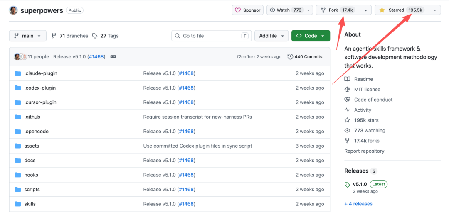The width and height of the screenshot is (449, 212).
Task: View the 71 Branches link
Action: (70, 36)
